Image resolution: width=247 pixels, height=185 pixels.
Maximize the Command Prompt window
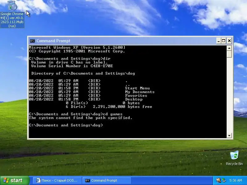click(x=224, y=41)
